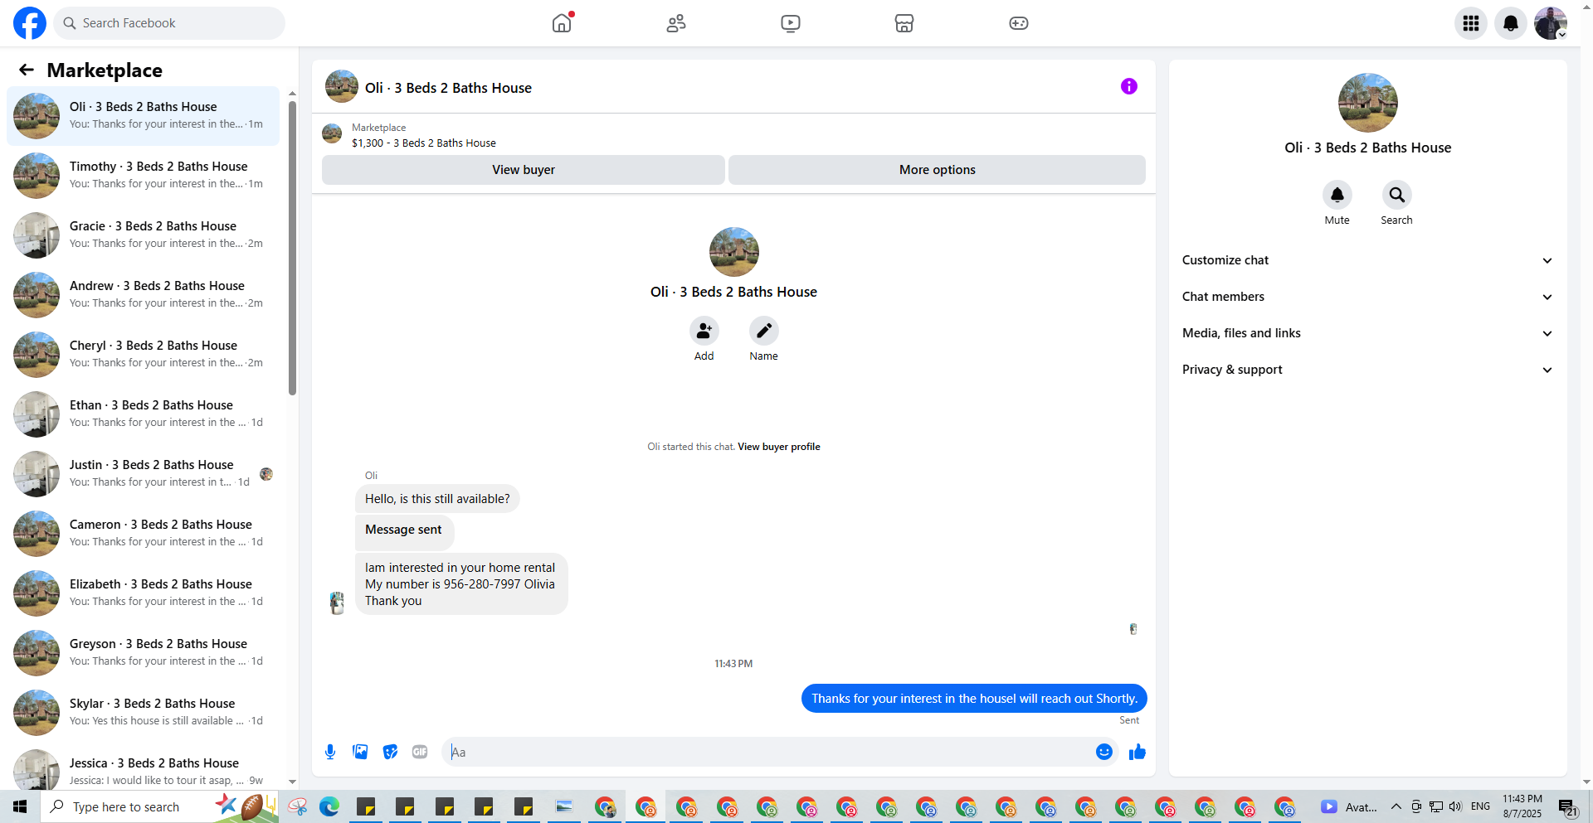Screen dimensions: 1593x823
Task: Open Watch video icon in top navigation
Action: point(791,23)
